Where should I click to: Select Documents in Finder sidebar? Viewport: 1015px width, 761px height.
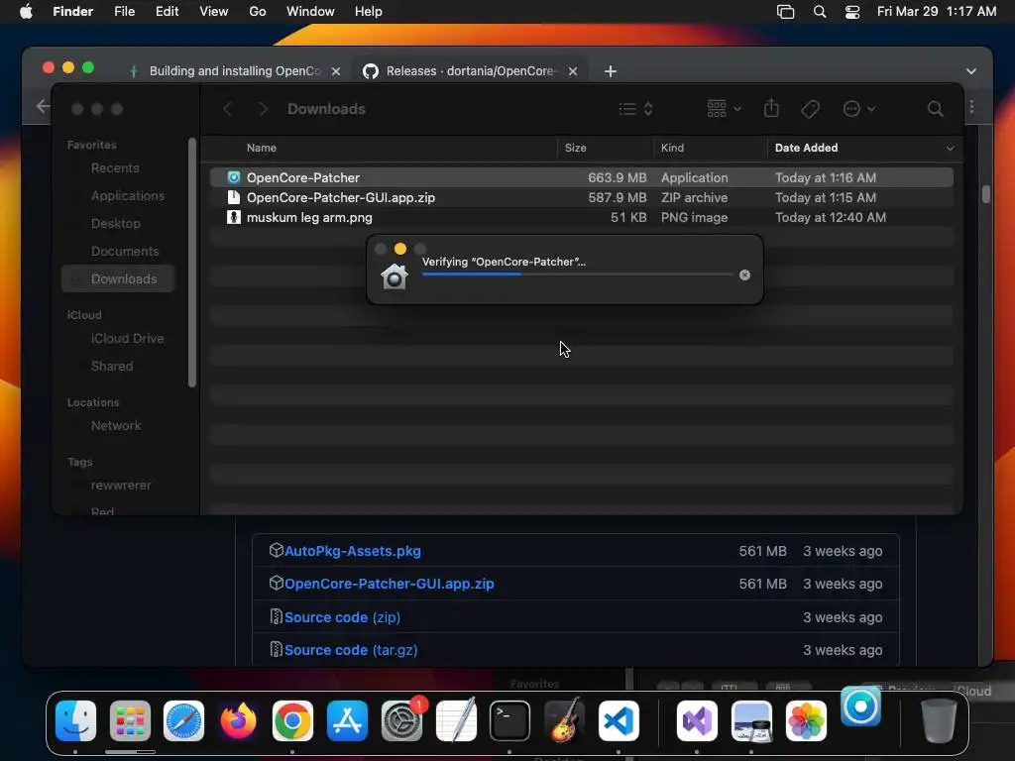click(x=125, y=251)
